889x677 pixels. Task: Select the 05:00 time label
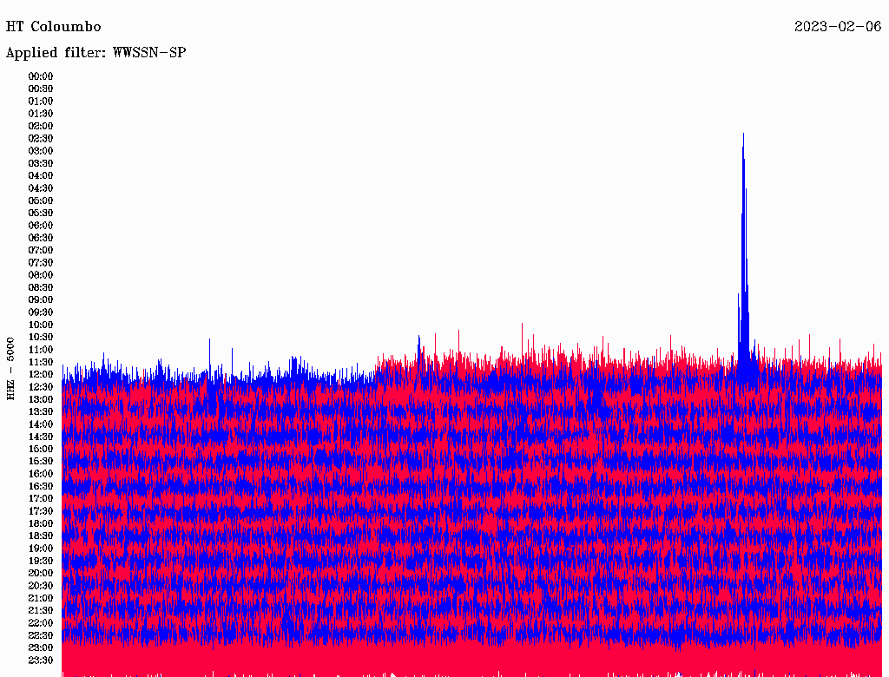pyautogui.click(x=41, y=200)
